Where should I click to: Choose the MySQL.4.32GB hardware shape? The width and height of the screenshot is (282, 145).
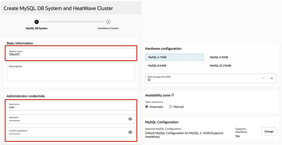236,57
